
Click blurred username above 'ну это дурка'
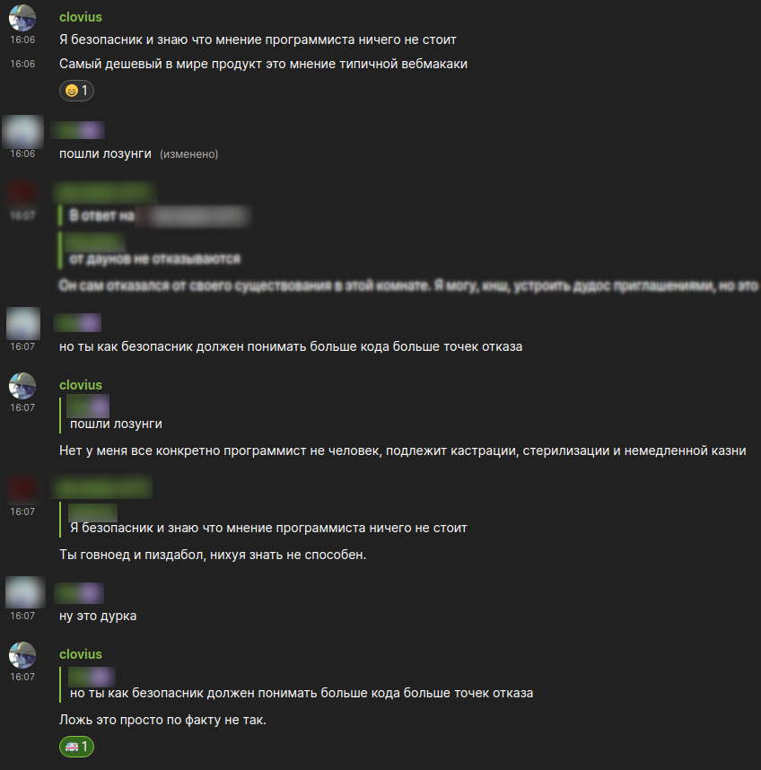coord(79,593)
